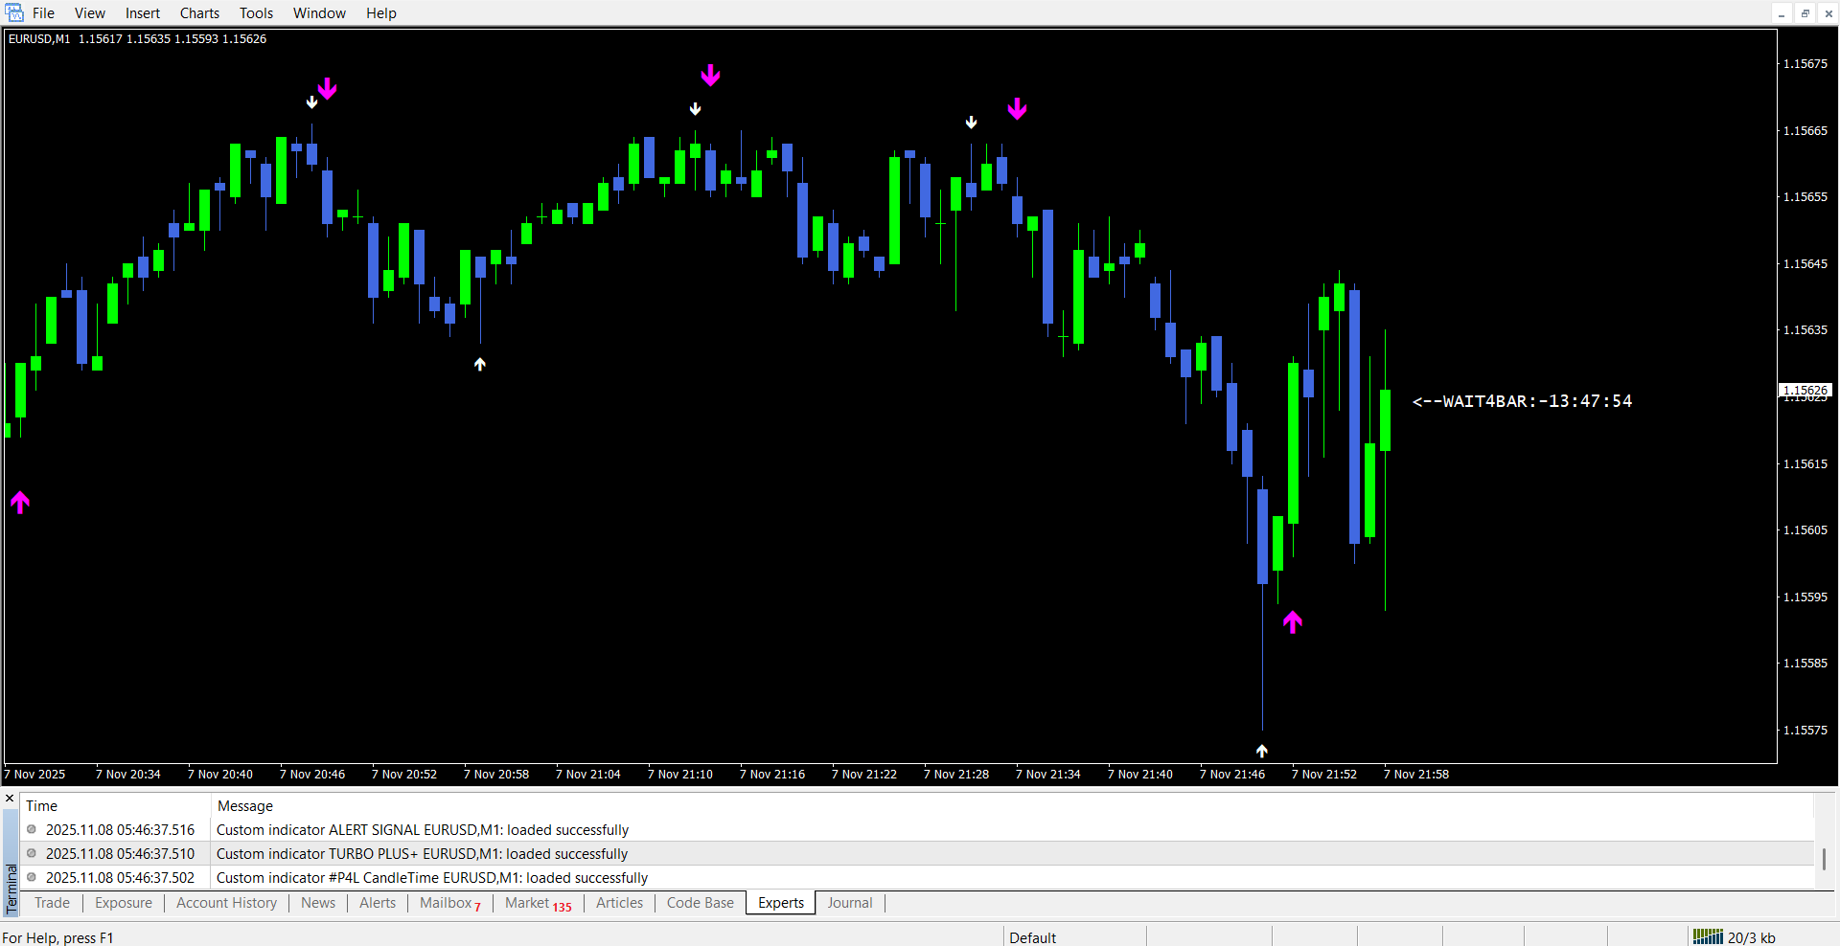The height and width of the screenshot is (946, 1840).
Task: Click the white up arrow near 20:58
Action: click(x=480, y=364)
